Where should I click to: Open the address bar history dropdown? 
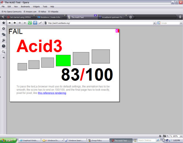point(154,23)
